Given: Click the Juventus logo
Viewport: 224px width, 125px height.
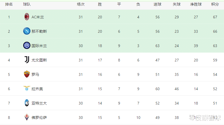Looking at the screenshot, I should click(27, 60).
